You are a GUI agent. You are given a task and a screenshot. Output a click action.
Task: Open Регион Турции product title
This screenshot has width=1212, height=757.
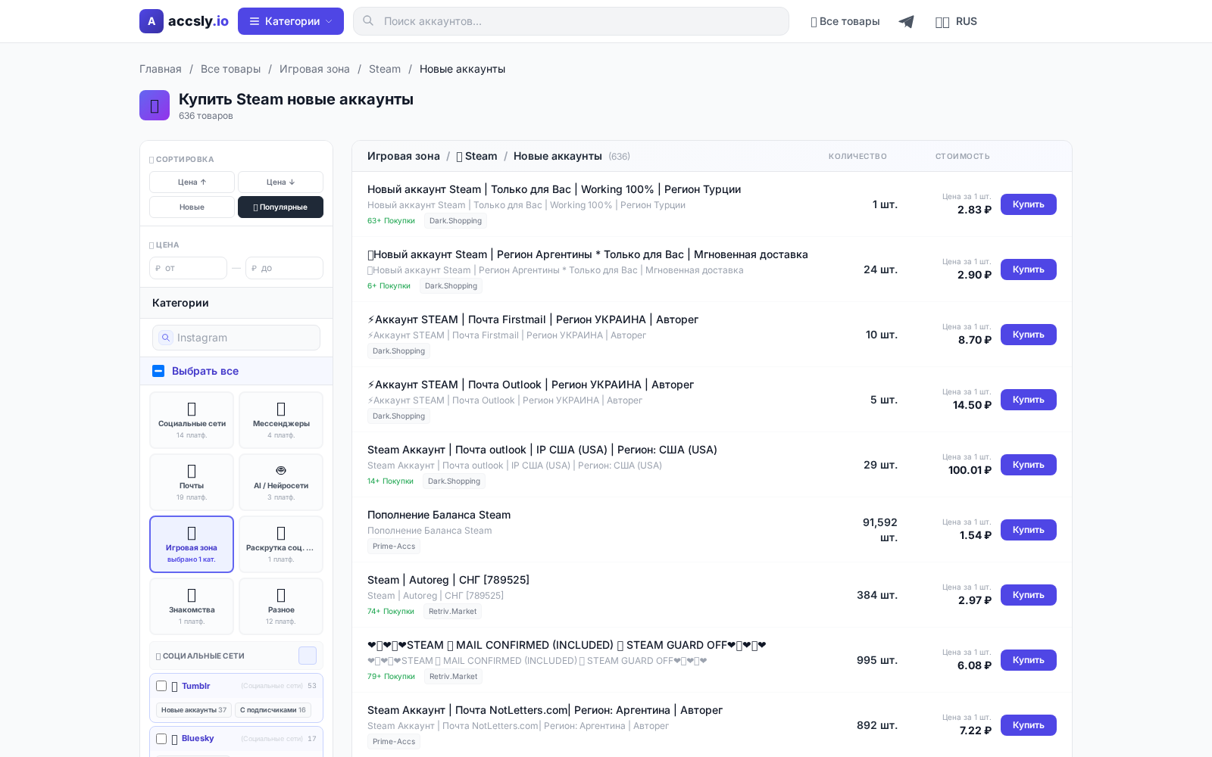click(554, 189)
